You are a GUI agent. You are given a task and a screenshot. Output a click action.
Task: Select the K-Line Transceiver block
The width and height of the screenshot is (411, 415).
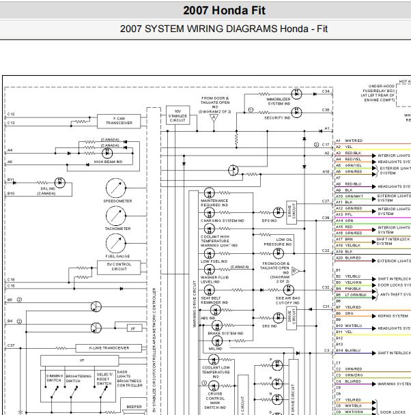(109, 348)
